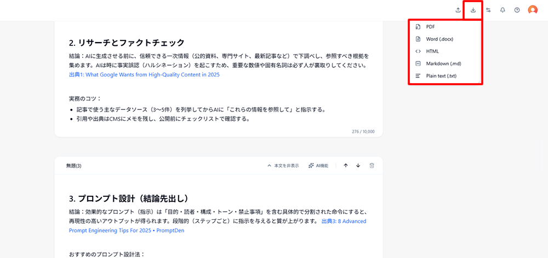548x258 pixels.
Task: Export document as PDF
Action: pyautogui.click(x=430, y=27)
